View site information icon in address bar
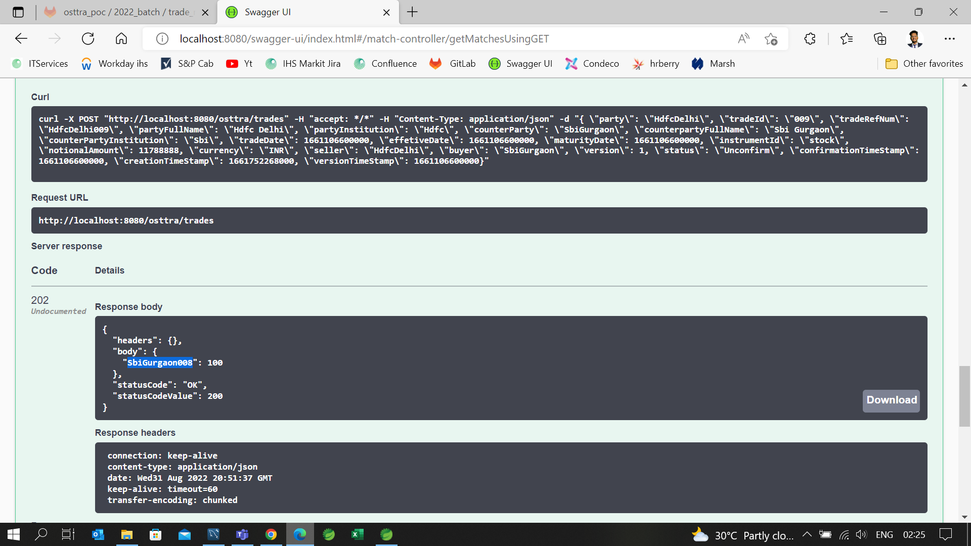 162,39
